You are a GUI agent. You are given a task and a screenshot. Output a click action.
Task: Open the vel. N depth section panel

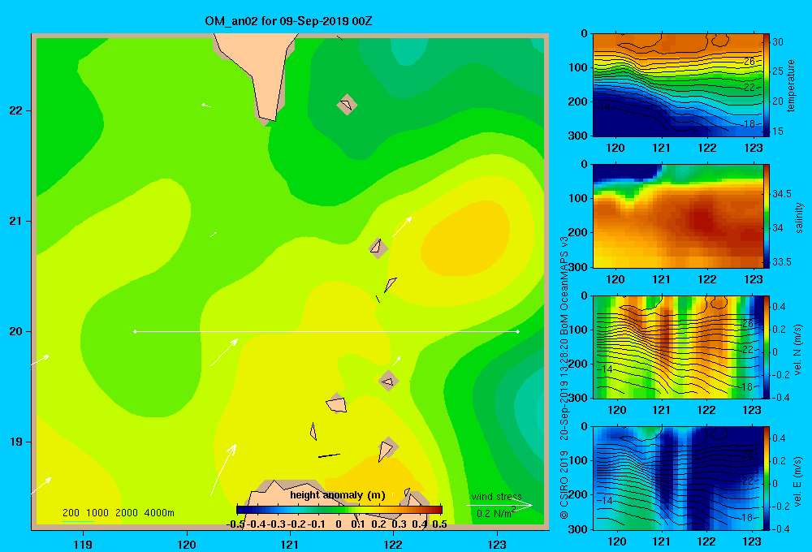pyautogui.click(x=677, y=347)
